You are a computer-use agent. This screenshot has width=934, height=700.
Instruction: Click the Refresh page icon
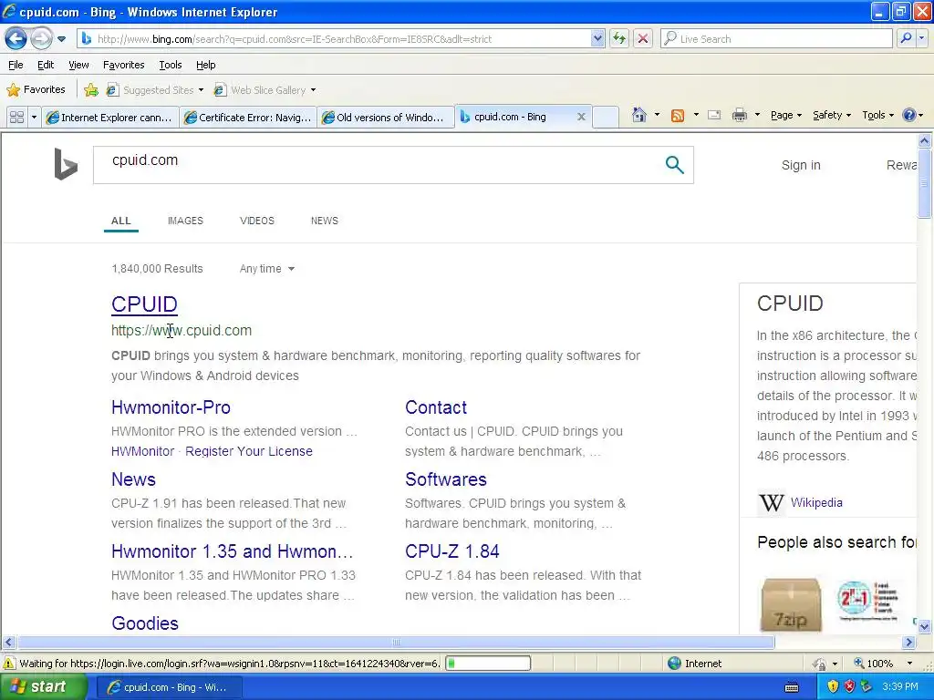coord(619,39)
